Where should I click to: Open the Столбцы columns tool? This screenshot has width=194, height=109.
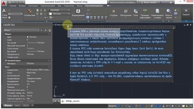[114, 13]
